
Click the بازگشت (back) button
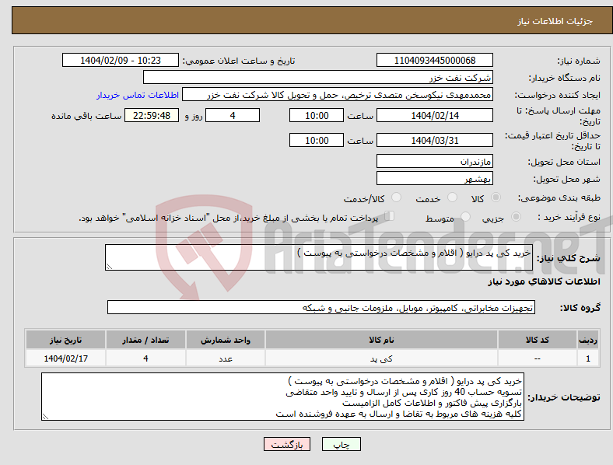287,444
